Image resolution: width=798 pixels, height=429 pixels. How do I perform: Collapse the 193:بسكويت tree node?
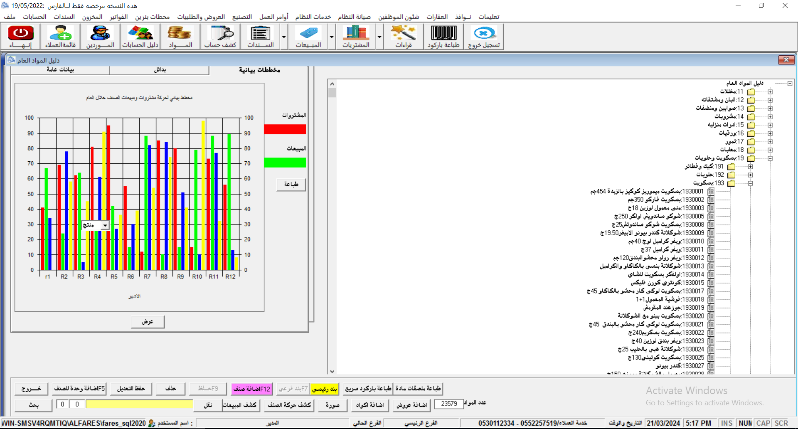point(751,183)
